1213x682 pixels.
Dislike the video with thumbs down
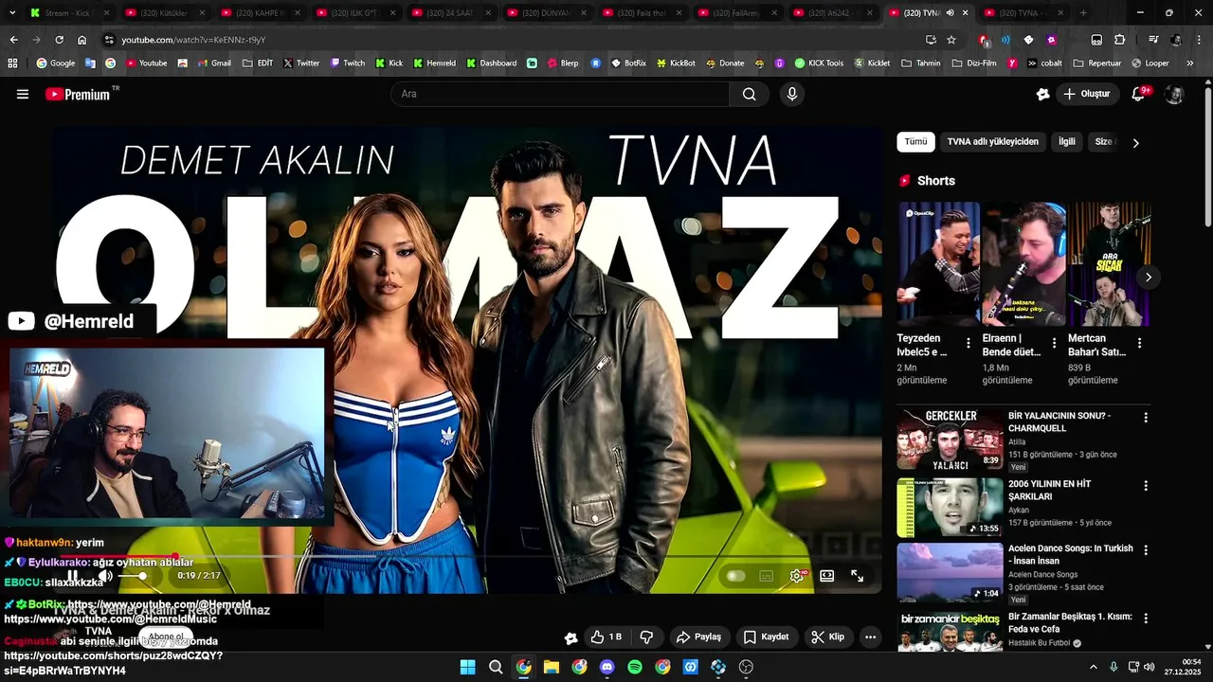click(647, 637)
